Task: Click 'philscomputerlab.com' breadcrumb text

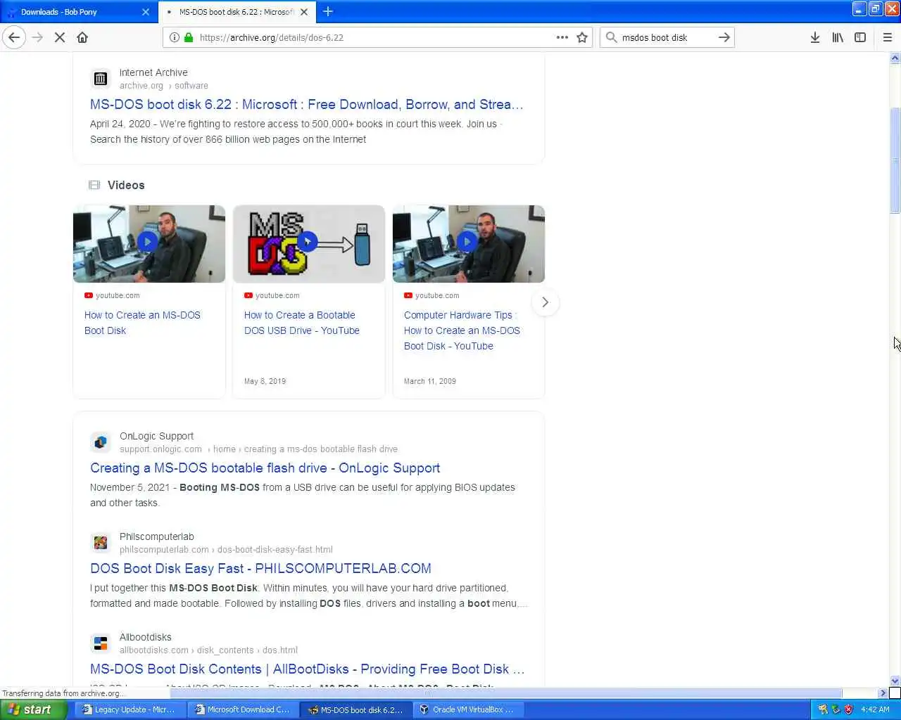Action: click(164, 550)
